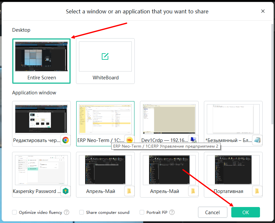
Task: Click the vertical scrollbar of window list
Action: click(272, 74)
